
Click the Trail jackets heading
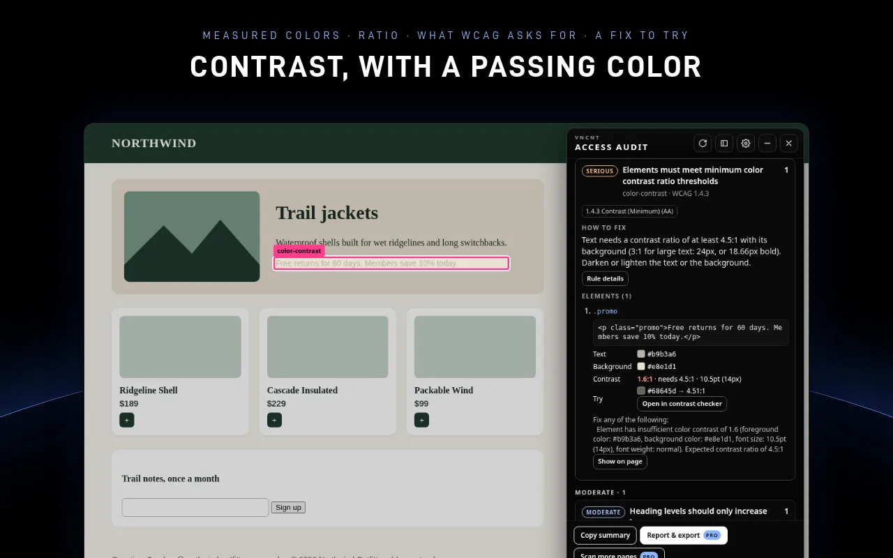[327, 213]
